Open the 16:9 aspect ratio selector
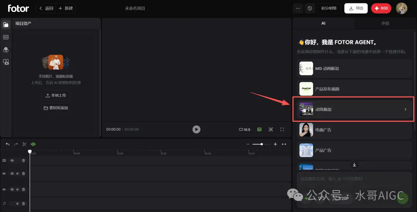Viewport: 417px width, 212px height. pyautogui.click(x=245, y=130)
